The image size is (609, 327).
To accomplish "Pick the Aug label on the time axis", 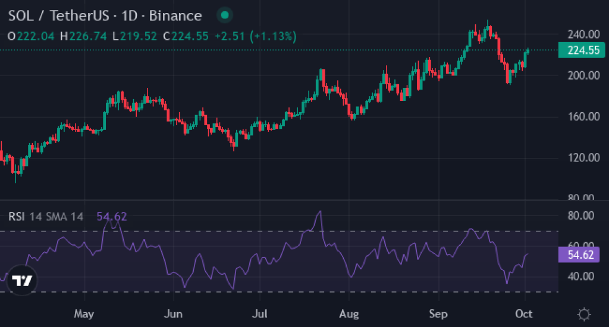I will pyautogui.click(x=348, y=313).
